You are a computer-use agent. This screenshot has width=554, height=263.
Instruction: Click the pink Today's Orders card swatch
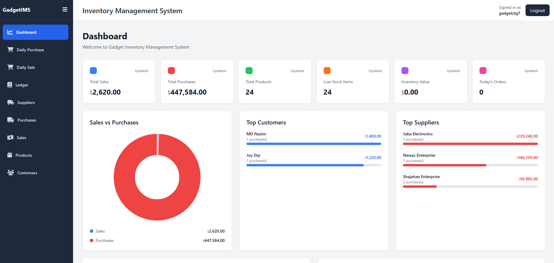click(x=483, y=71)
